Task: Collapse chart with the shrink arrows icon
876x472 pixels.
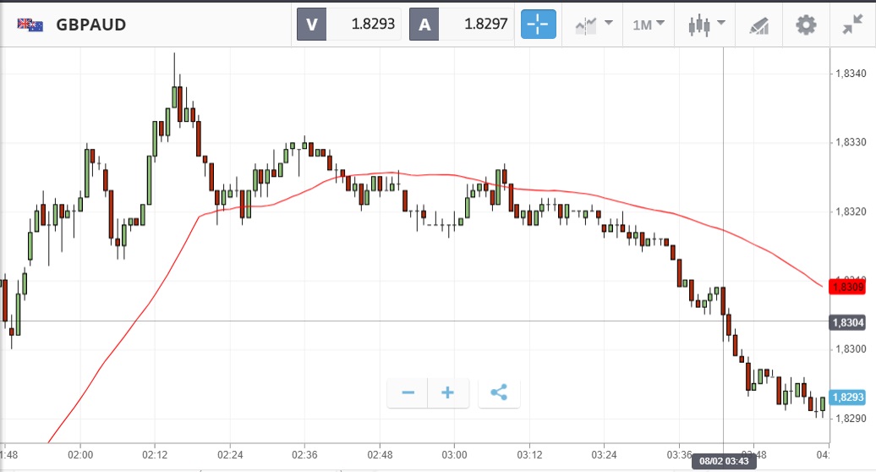Action: [852, 25]
